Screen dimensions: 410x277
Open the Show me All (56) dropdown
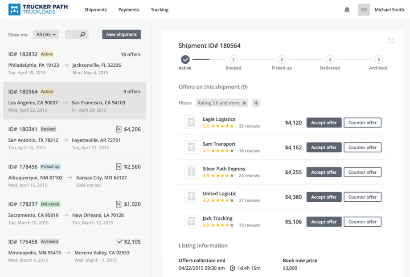click(46, 34)
